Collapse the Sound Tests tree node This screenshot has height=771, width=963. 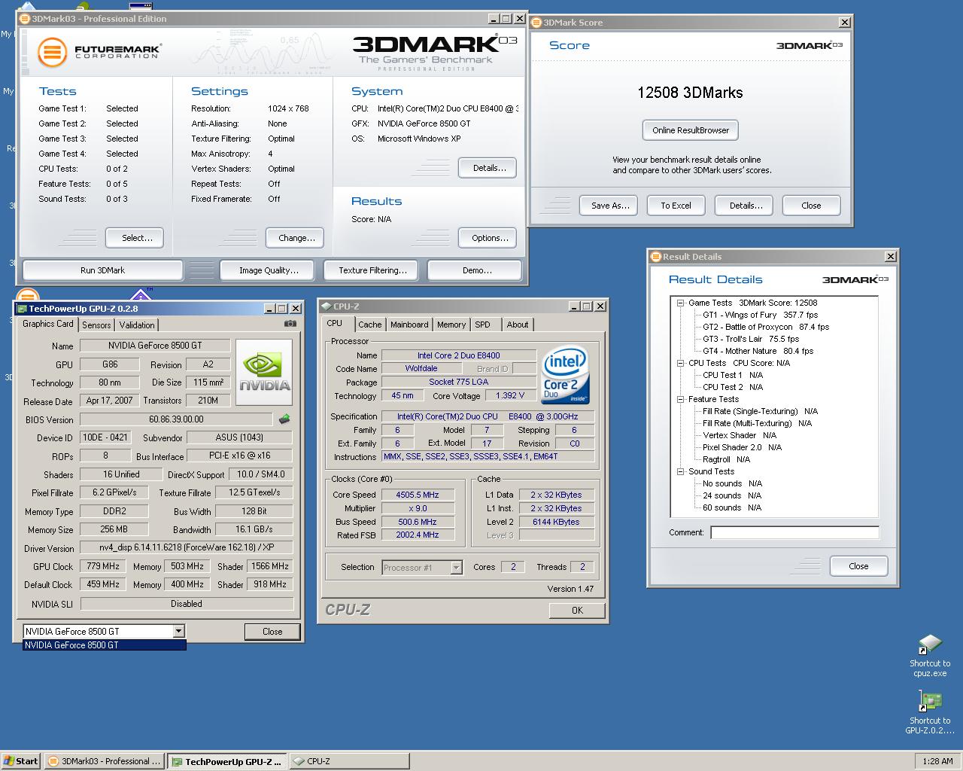pos(680,471)
